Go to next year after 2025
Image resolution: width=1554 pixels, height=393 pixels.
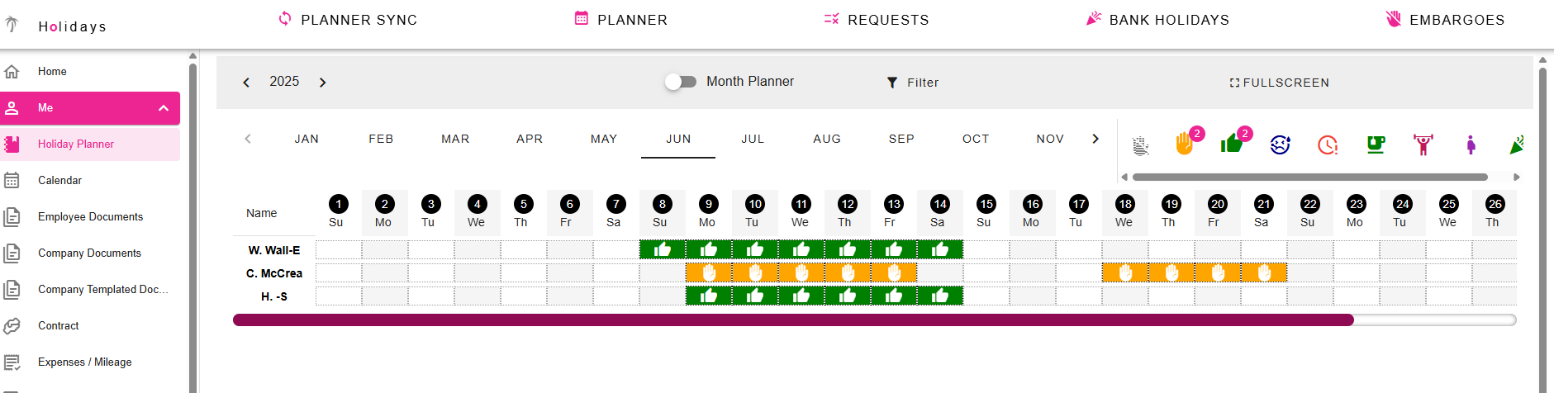(x=323, y=83)
